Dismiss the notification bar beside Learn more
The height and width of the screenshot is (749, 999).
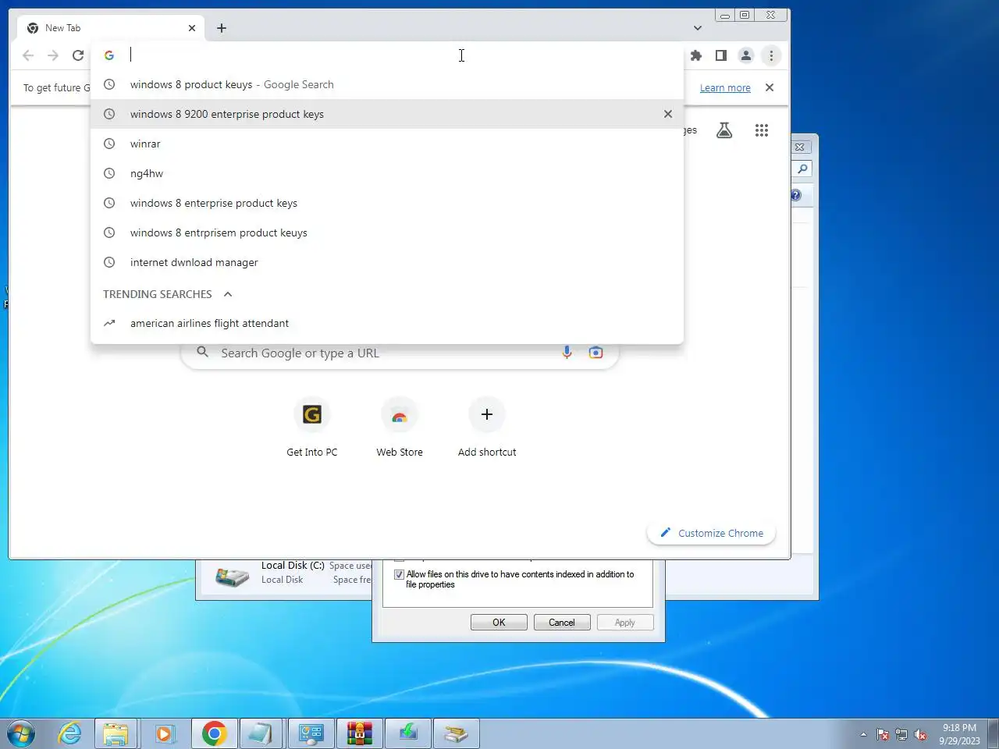(770, 87)
